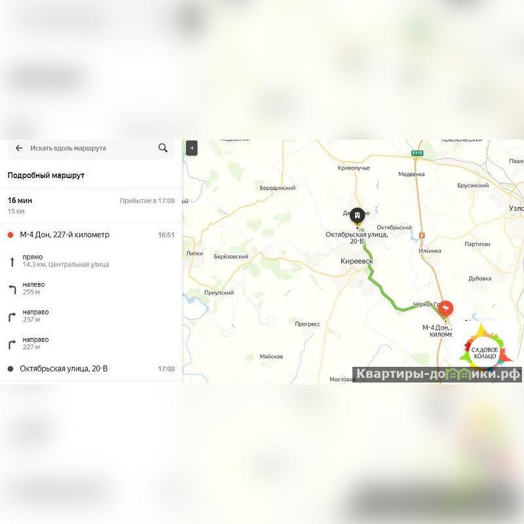This screenshot has width=524, height=524.
Task: Click the Е115 road shield on map
Action: point(417,153)
